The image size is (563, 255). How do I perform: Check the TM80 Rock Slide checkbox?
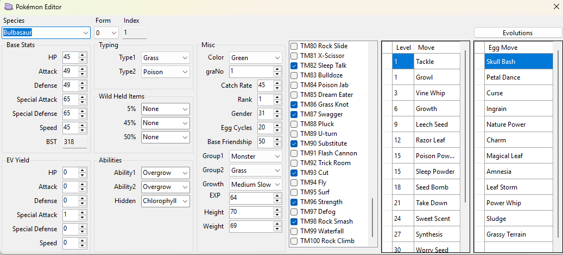pyautogui.click(x=294, y=46)
